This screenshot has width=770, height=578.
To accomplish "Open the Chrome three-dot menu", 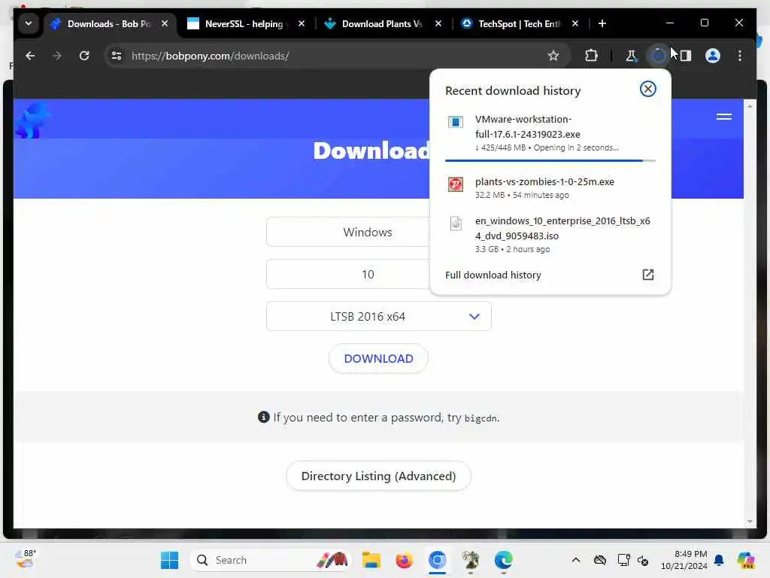I will point(740,56).
